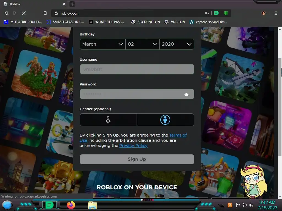
Task: Open the Action Center flag icon
Action: click(x=238, y=205)
